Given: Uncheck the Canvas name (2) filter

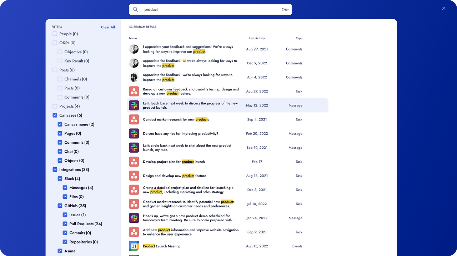Looking at the screenshot, I should pos(60,124).
